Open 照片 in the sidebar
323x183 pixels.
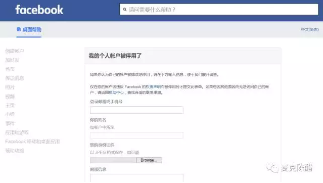point(10,87)
